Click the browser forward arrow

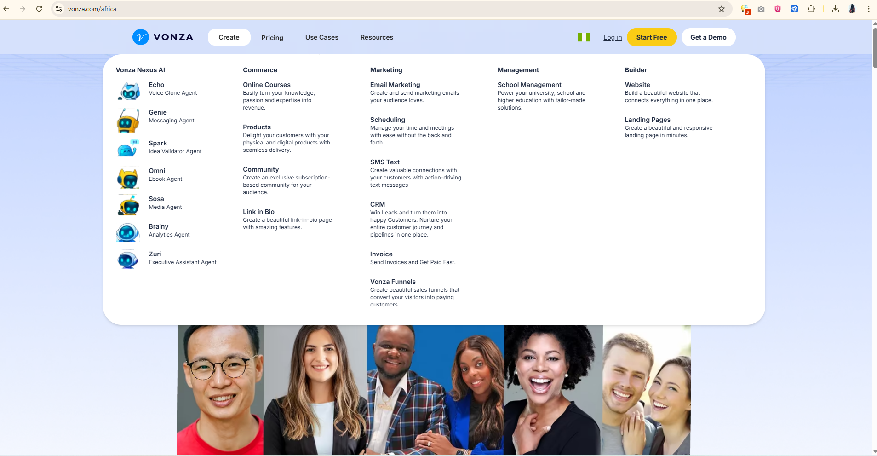[x=23, y=9]
